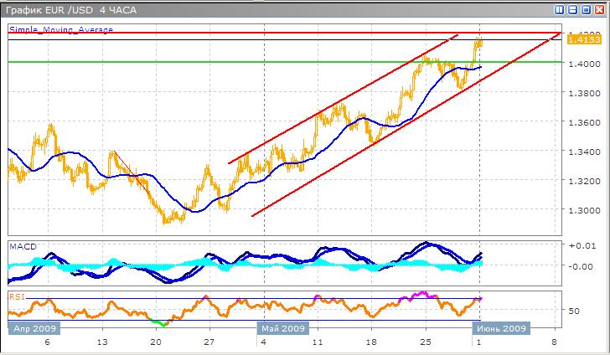610x355 pixels.
Task: Maximize the EUR/USD chart window
Action: coord(587,10)
